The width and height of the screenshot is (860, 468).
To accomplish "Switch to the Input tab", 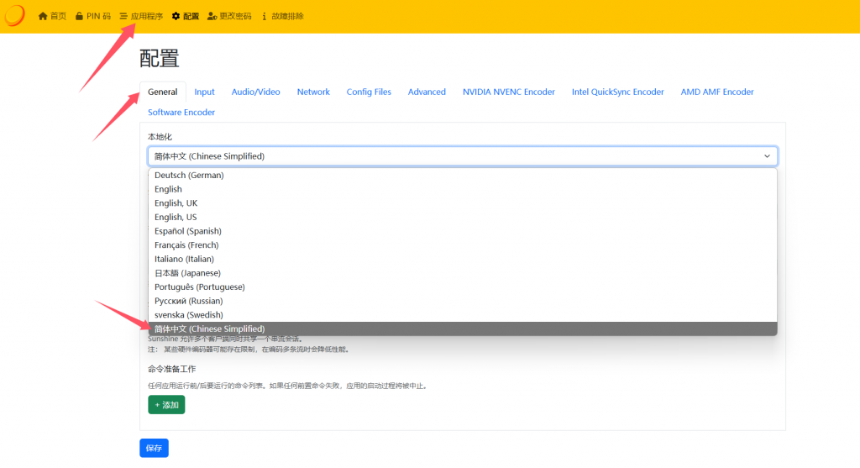I will point(204,92).
